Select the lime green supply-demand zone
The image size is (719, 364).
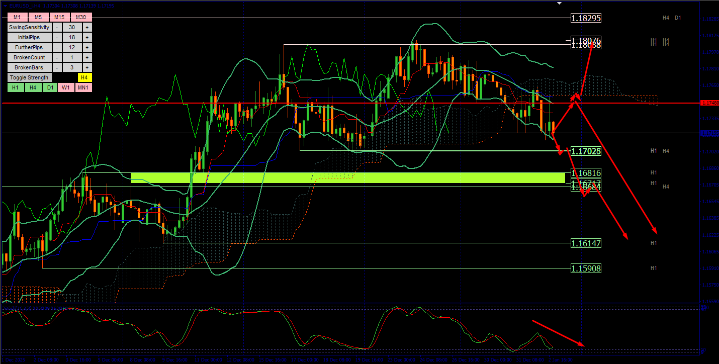coord(348,177)
